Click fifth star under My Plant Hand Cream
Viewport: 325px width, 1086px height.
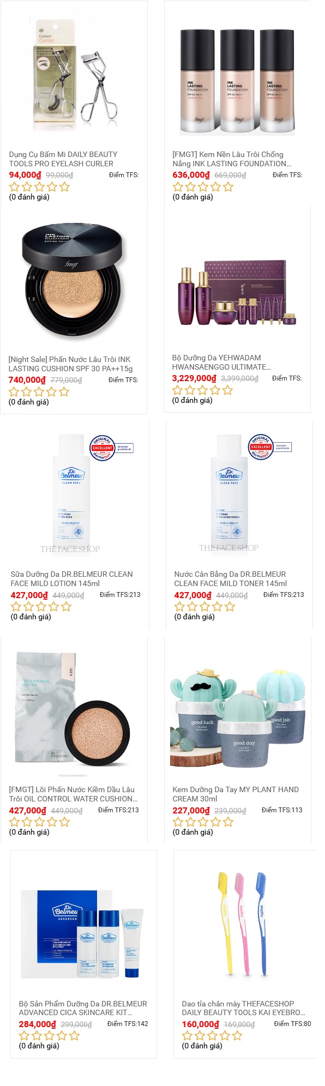[228, 822]
